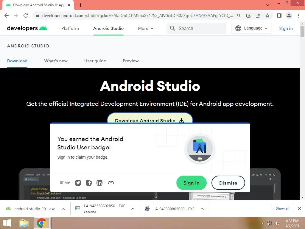This screenshot has width=305, height=229.
Task: Bookmark this page with the star icon
Action: click(267, 16)
